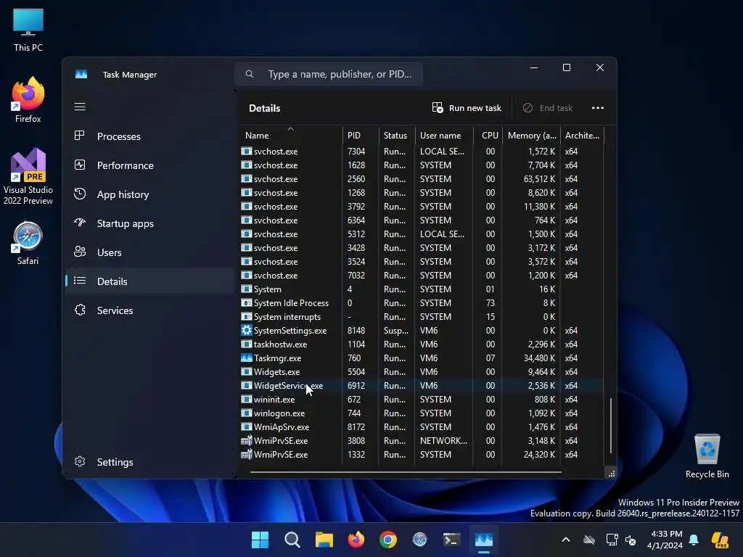Select the WmiApSrv.exe row
The image size is (743, 557).
[422, 426]
